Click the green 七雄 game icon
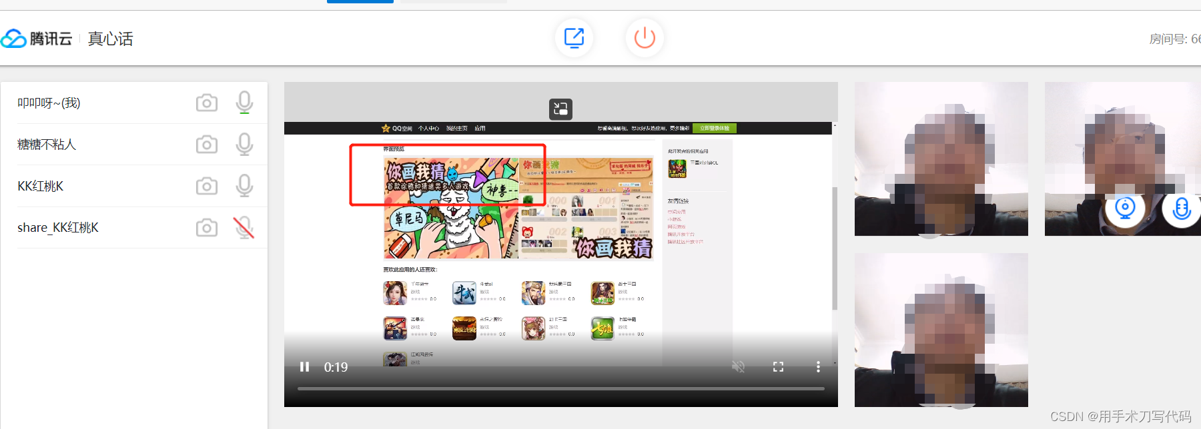Screen dimensions: 1201x429 point(603,328)
